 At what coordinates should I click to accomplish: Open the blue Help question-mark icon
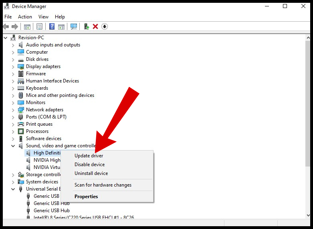pos(52,26)
